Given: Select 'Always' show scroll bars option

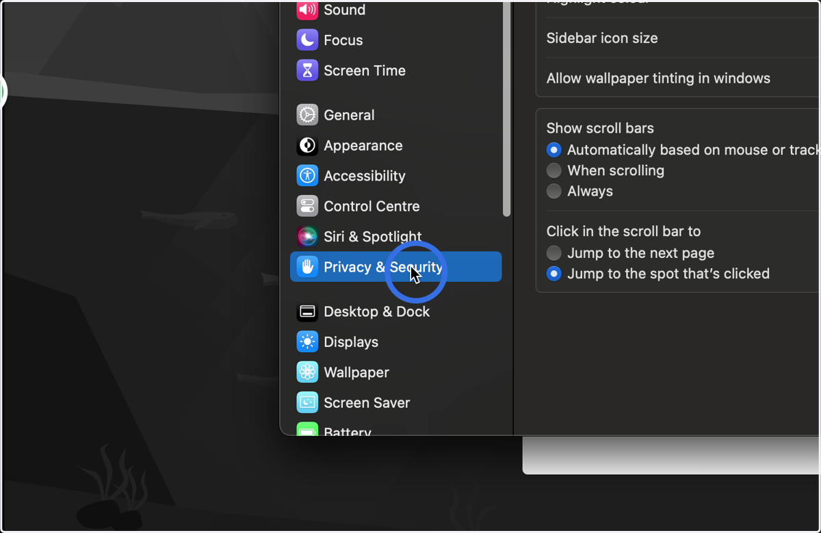Looking at the screenshot, I should click(554, 191).
